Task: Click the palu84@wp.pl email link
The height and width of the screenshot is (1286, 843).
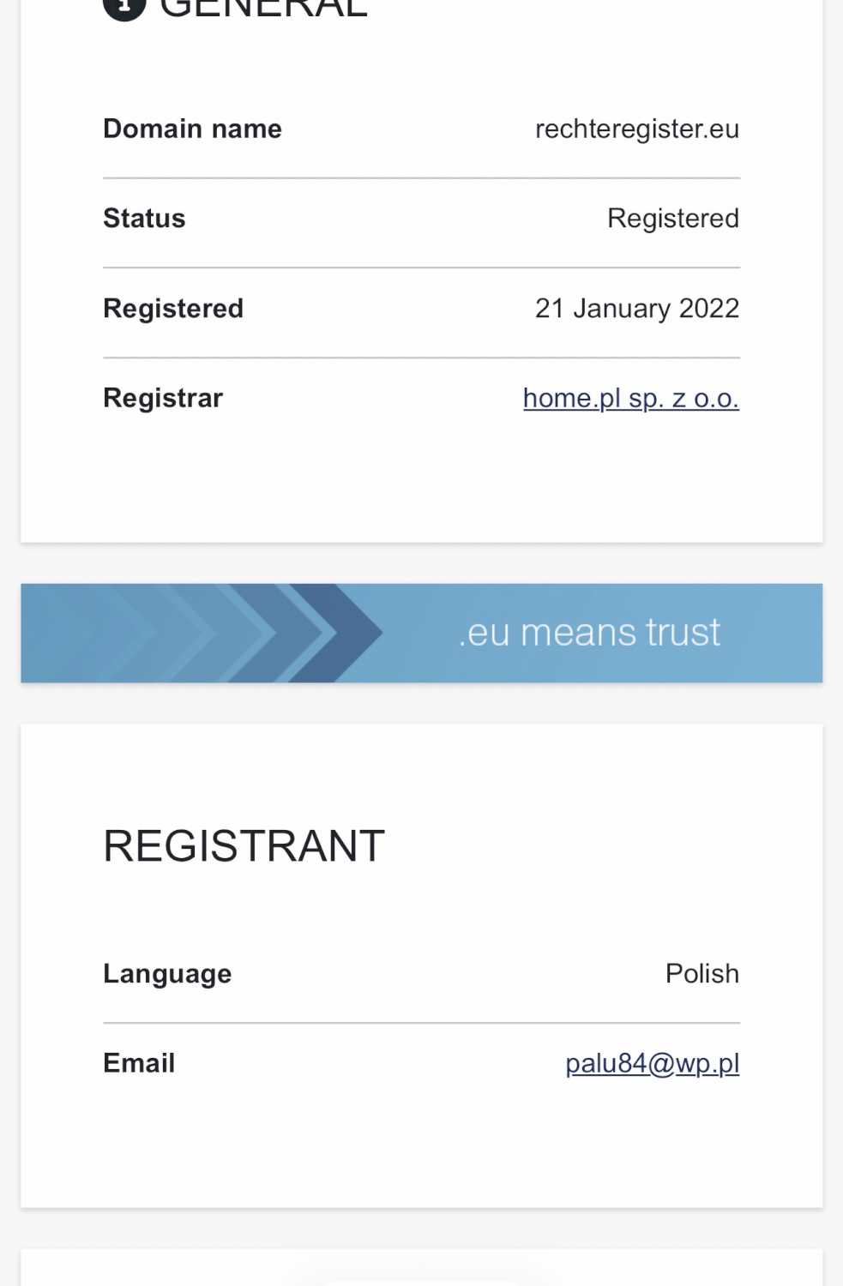Action: (x=652, y=1063)
